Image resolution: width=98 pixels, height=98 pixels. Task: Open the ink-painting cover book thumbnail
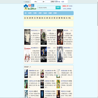click(x=27, y=37)
